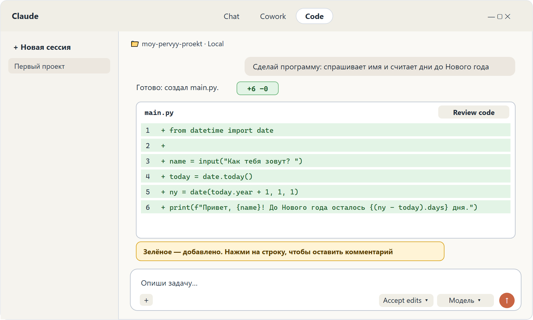Viewport: 533px width, 320px height.
Task: Click the folder icon beside moy-pervyy-proekt
Action: click(x=135, y=44)
